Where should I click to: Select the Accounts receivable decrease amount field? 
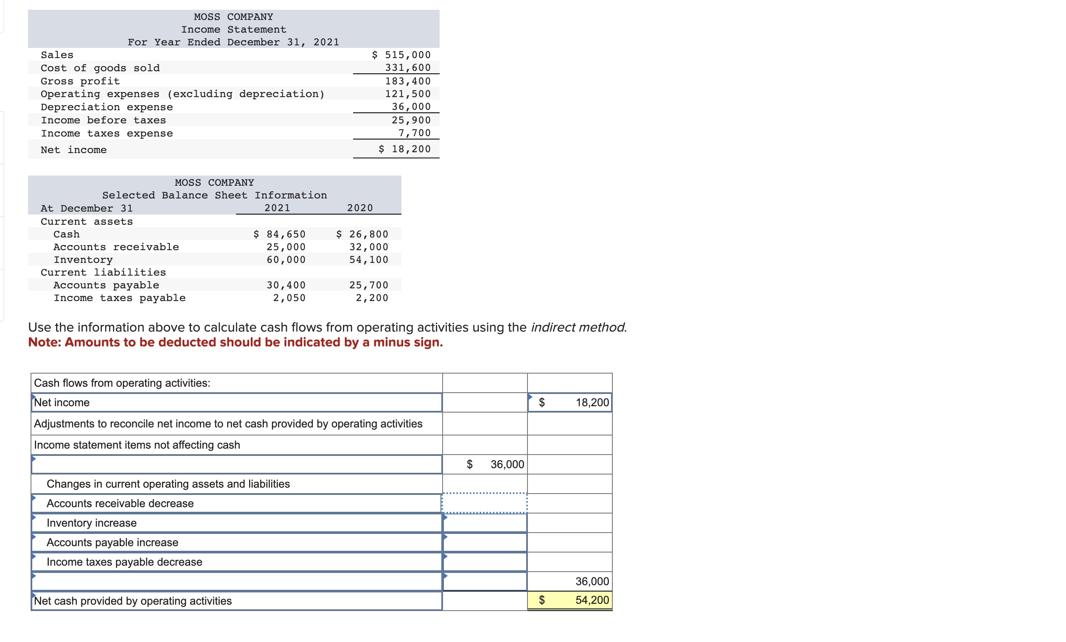click(x=485, y=503)
